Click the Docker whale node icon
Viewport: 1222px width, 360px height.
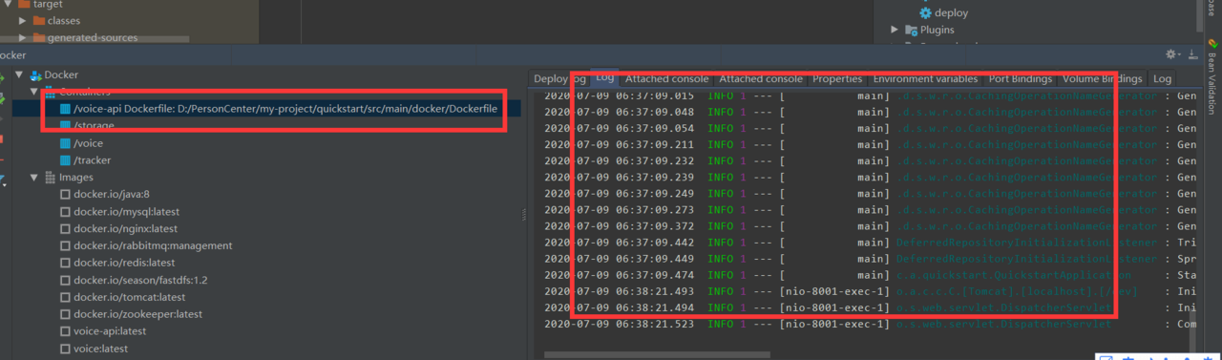tap(36, 74)
